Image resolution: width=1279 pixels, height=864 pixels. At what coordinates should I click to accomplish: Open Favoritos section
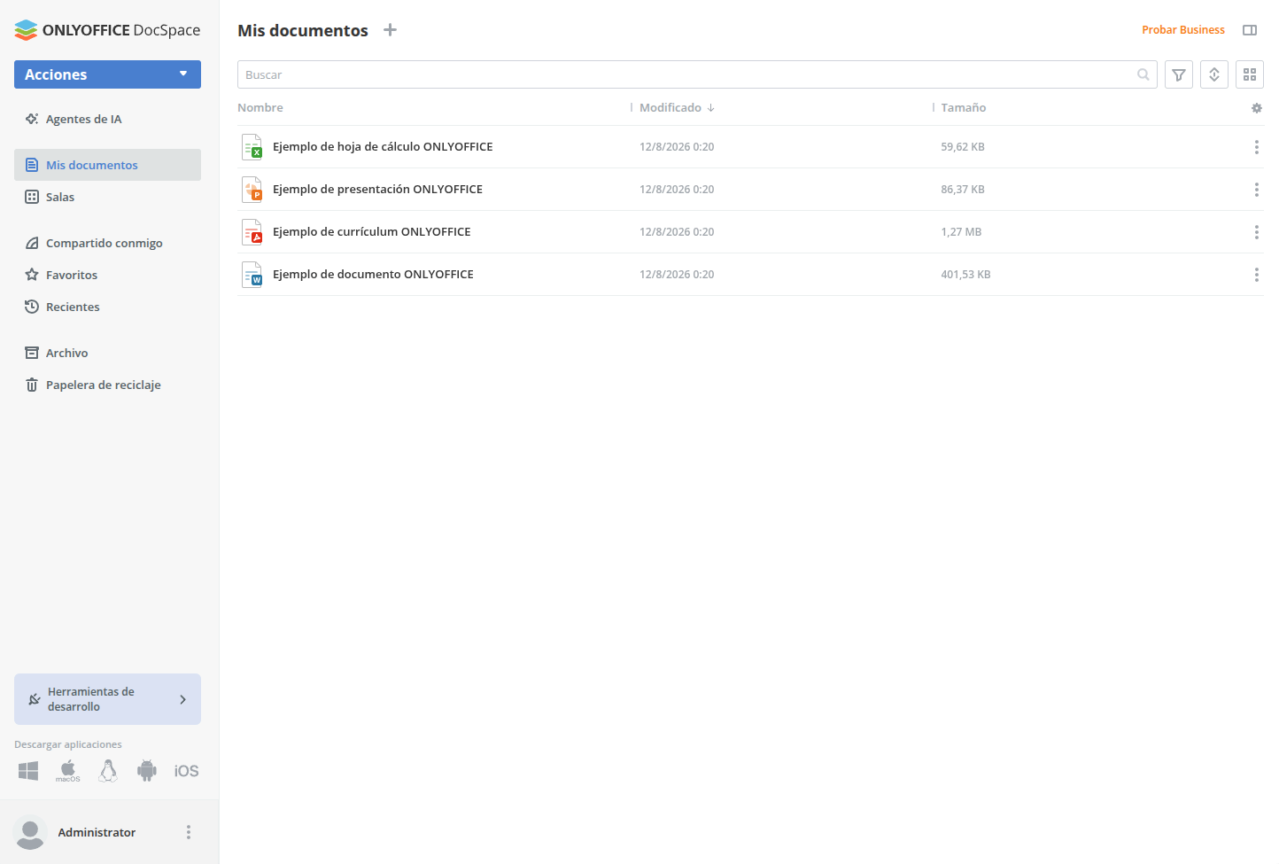click(x=107, y=275)
